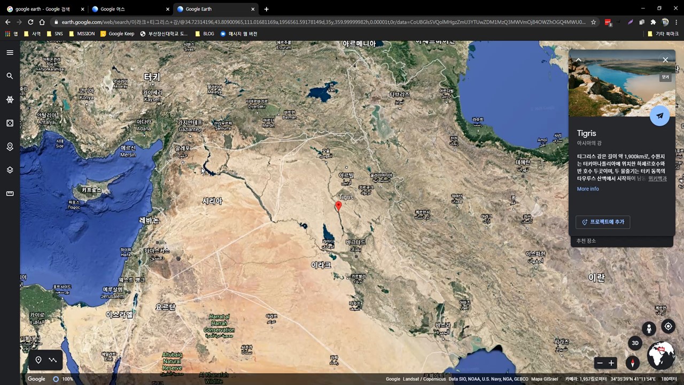Screen dimensions: 684x385
Task: Click the Tigris title text
Action: point(586,133)
